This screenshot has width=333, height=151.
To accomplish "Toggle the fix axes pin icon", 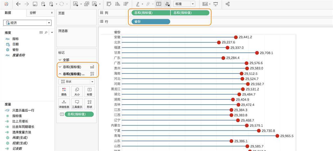I will (168, 4).
